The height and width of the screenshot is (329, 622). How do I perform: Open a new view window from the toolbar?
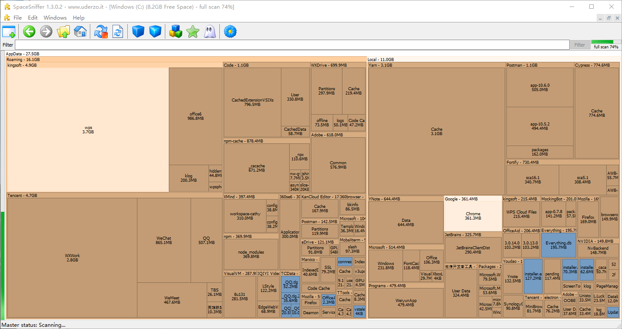(9, 31)
